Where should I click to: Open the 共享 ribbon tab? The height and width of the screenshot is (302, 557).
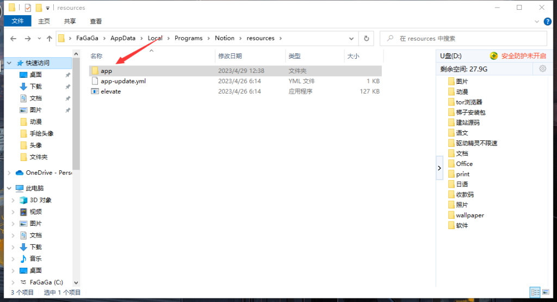point(70,21)
